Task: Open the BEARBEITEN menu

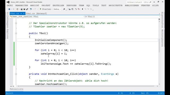Action: click(22, 5)
